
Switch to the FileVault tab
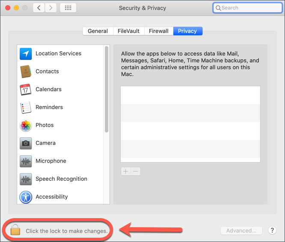[129, 31]
